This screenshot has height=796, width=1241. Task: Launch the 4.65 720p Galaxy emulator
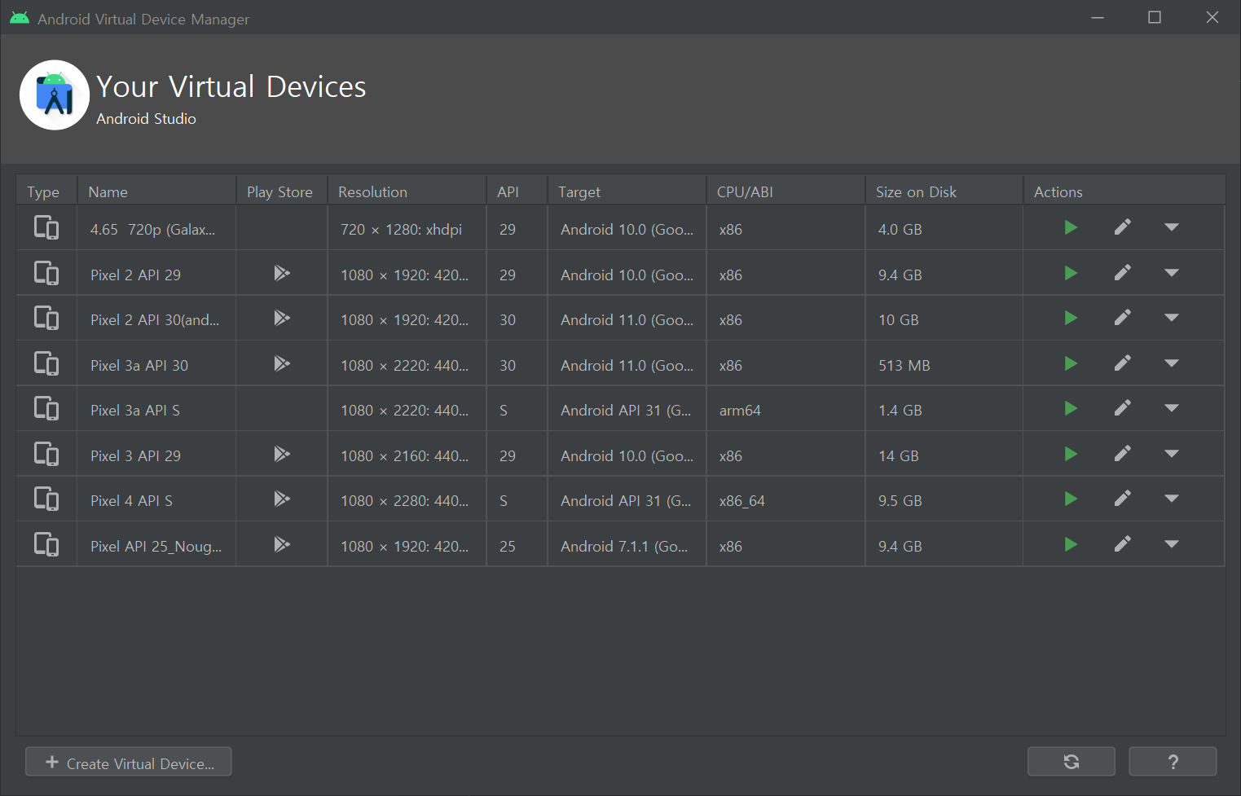coord(1071,228)
